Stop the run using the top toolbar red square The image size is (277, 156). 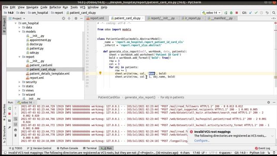click(237, 13)
